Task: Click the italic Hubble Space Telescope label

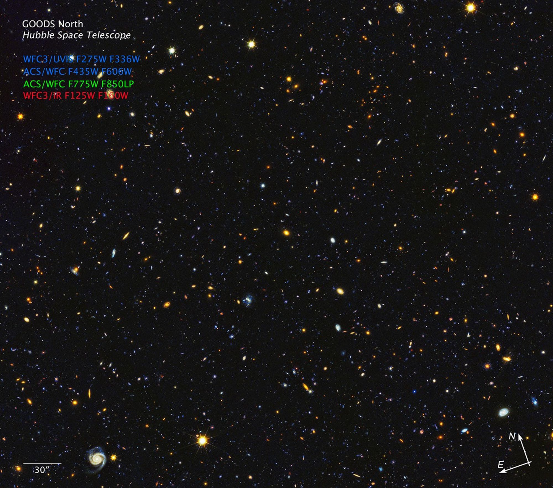Action: click(77, 35)
